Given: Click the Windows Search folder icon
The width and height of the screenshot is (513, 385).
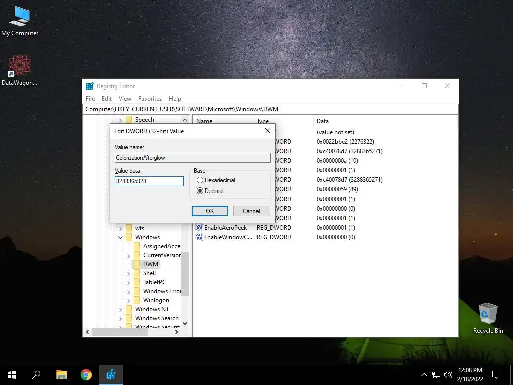Looking at the screenshot, I should pyautogui.click(x=129, y=318).
